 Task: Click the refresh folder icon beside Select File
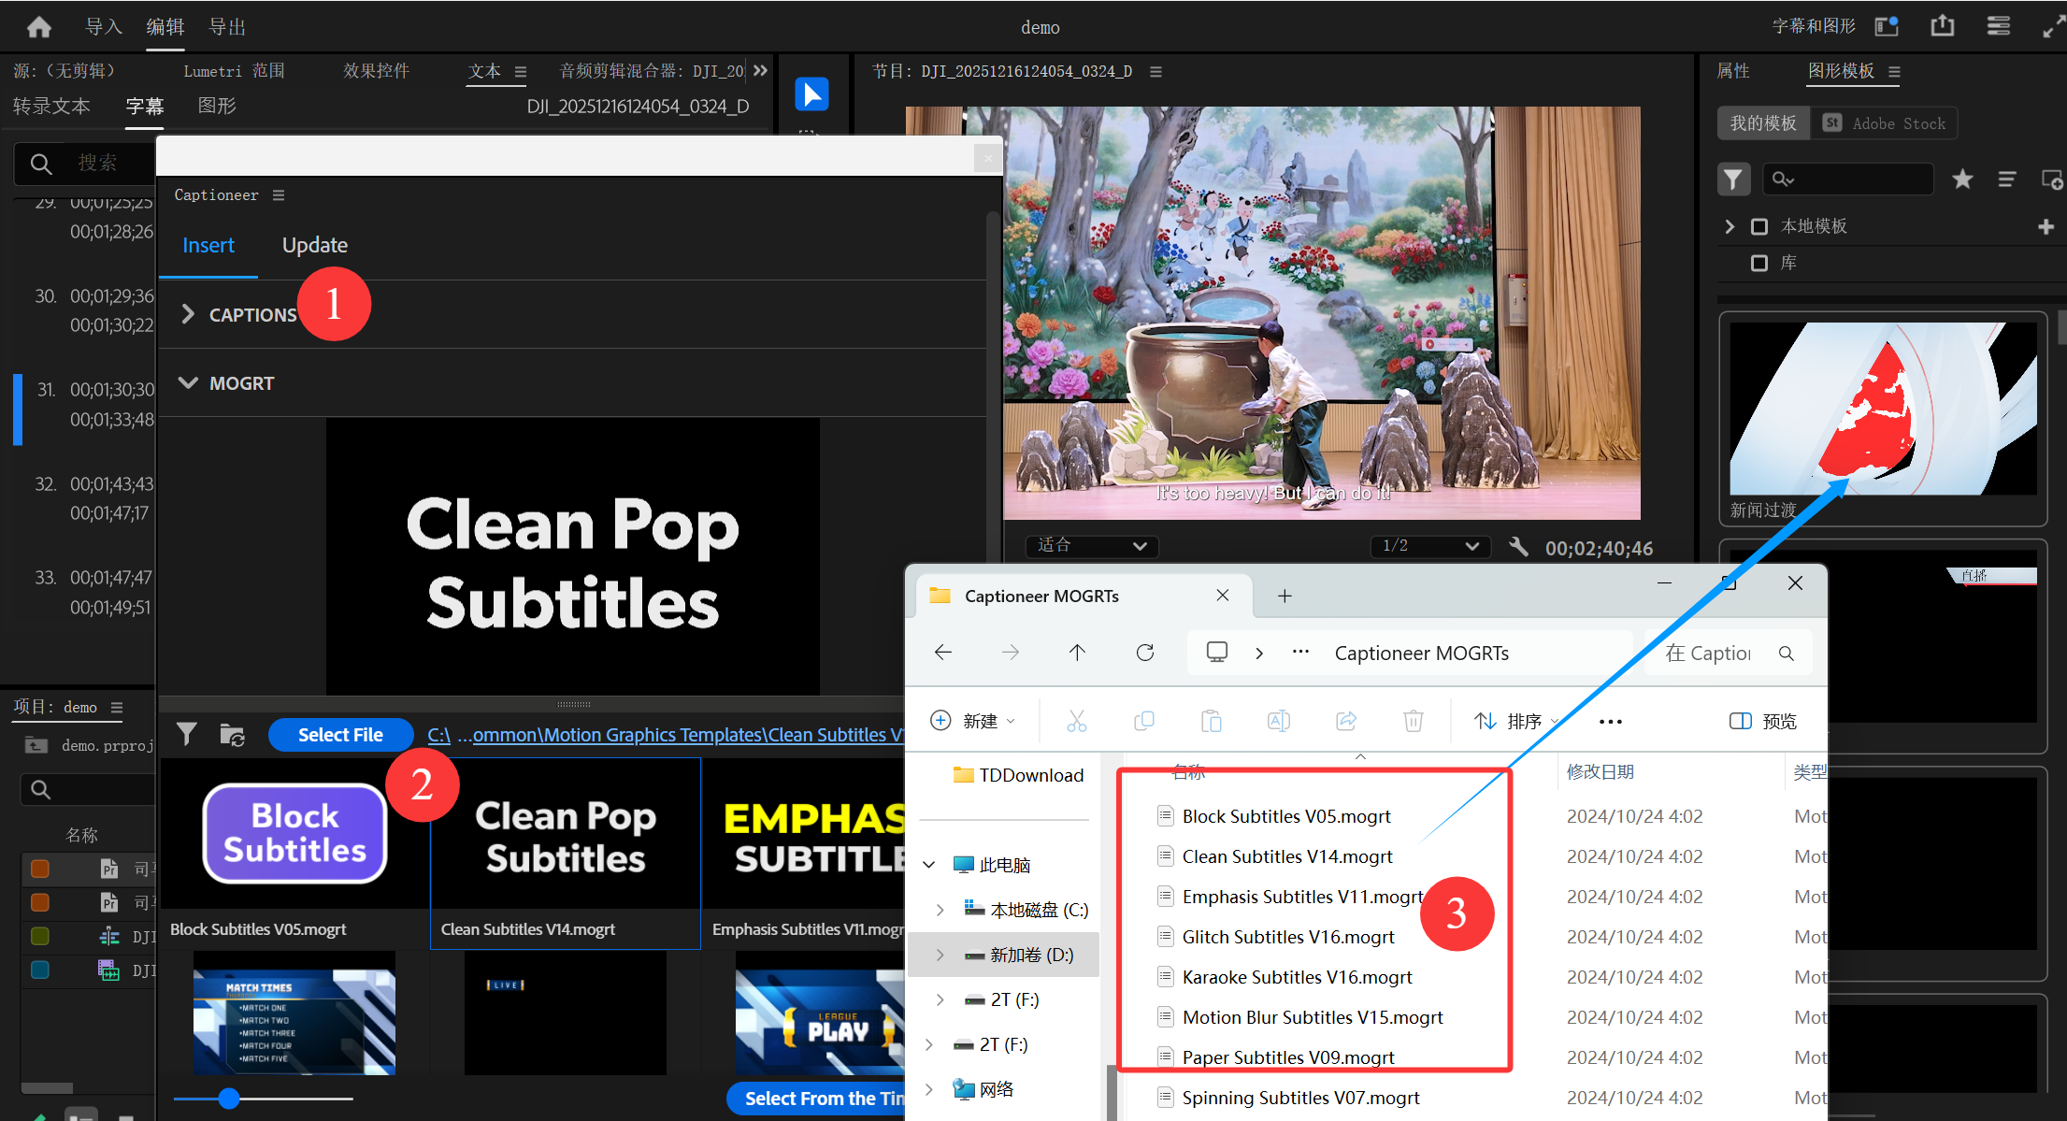[232, 735]
